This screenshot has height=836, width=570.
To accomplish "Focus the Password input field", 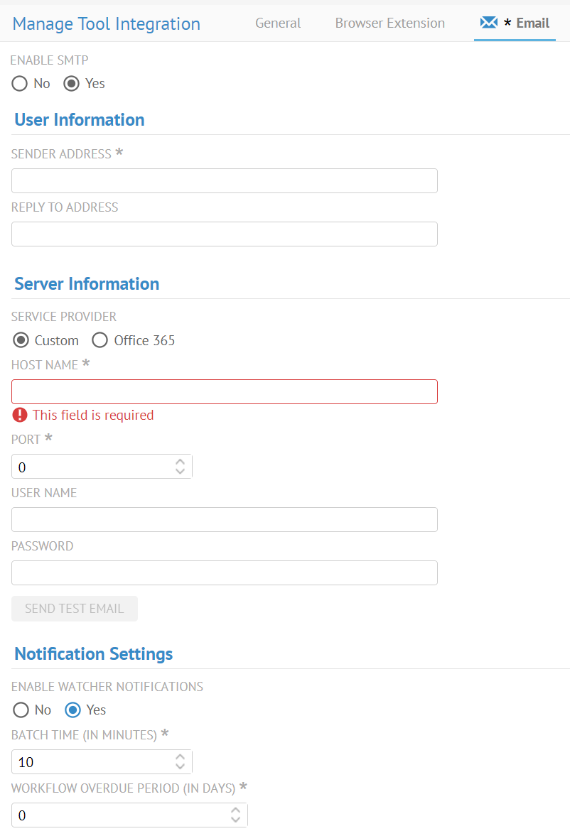I will tap(224, 573).
